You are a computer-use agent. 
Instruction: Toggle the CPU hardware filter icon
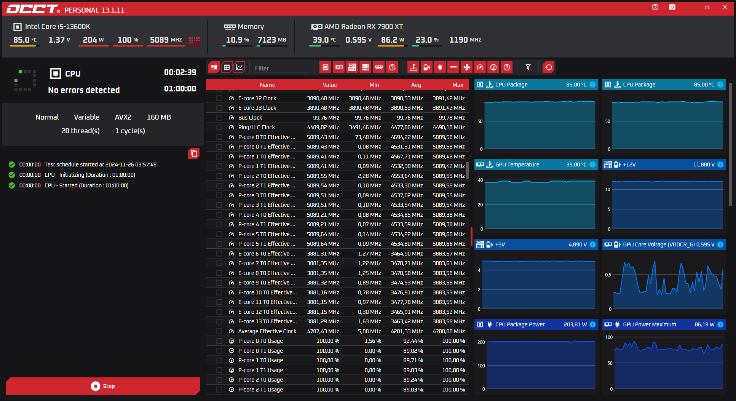(x=325, y=67)
